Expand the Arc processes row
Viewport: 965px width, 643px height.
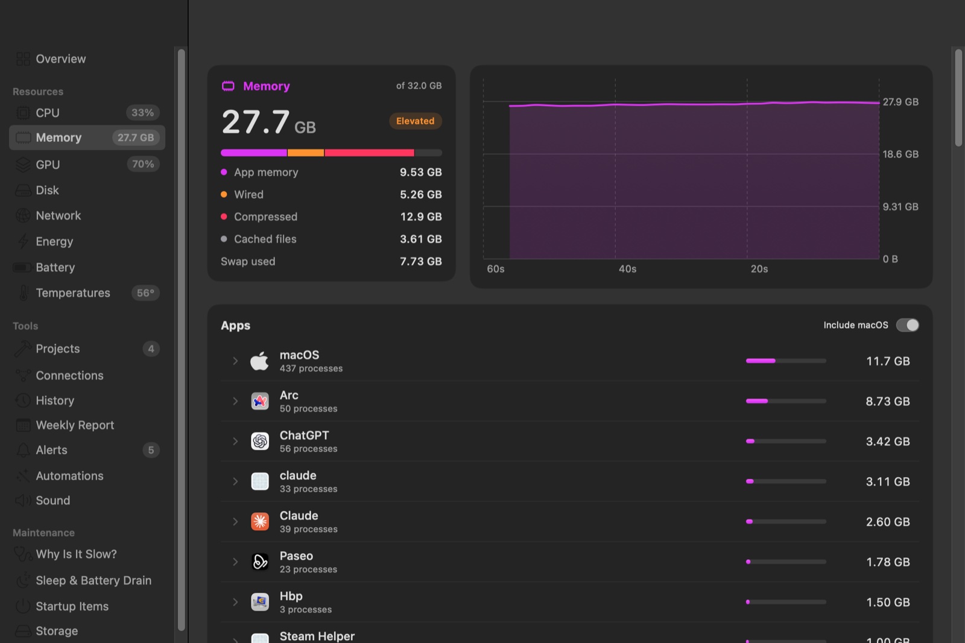tap(235, 401)
